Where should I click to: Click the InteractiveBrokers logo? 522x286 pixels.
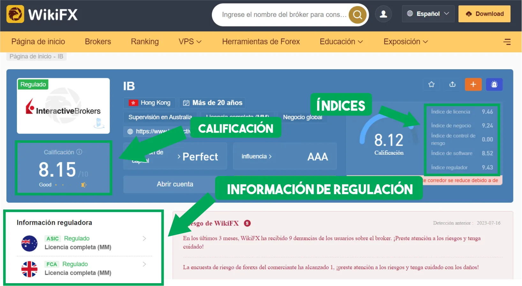tap(63, 106)
